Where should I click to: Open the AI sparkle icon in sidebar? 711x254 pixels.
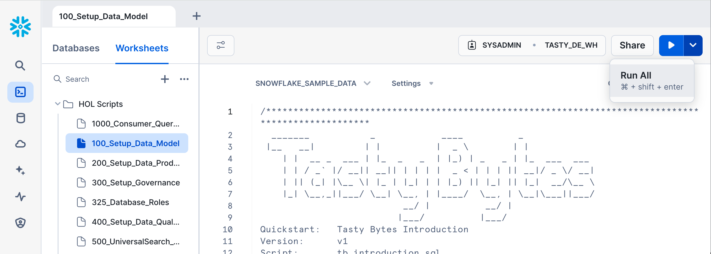coord(20,170)
